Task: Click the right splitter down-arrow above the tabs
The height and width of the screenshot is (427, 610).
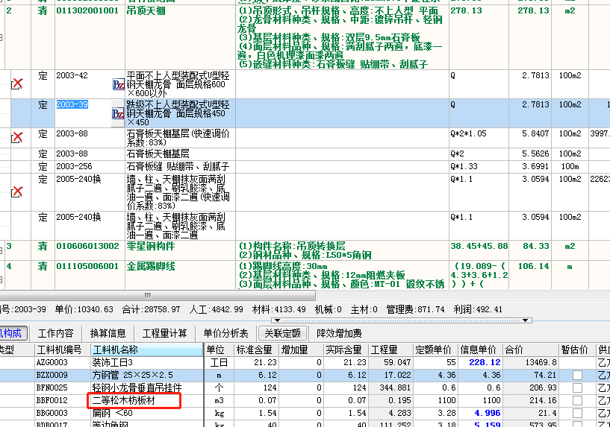Action: [525, 320]
